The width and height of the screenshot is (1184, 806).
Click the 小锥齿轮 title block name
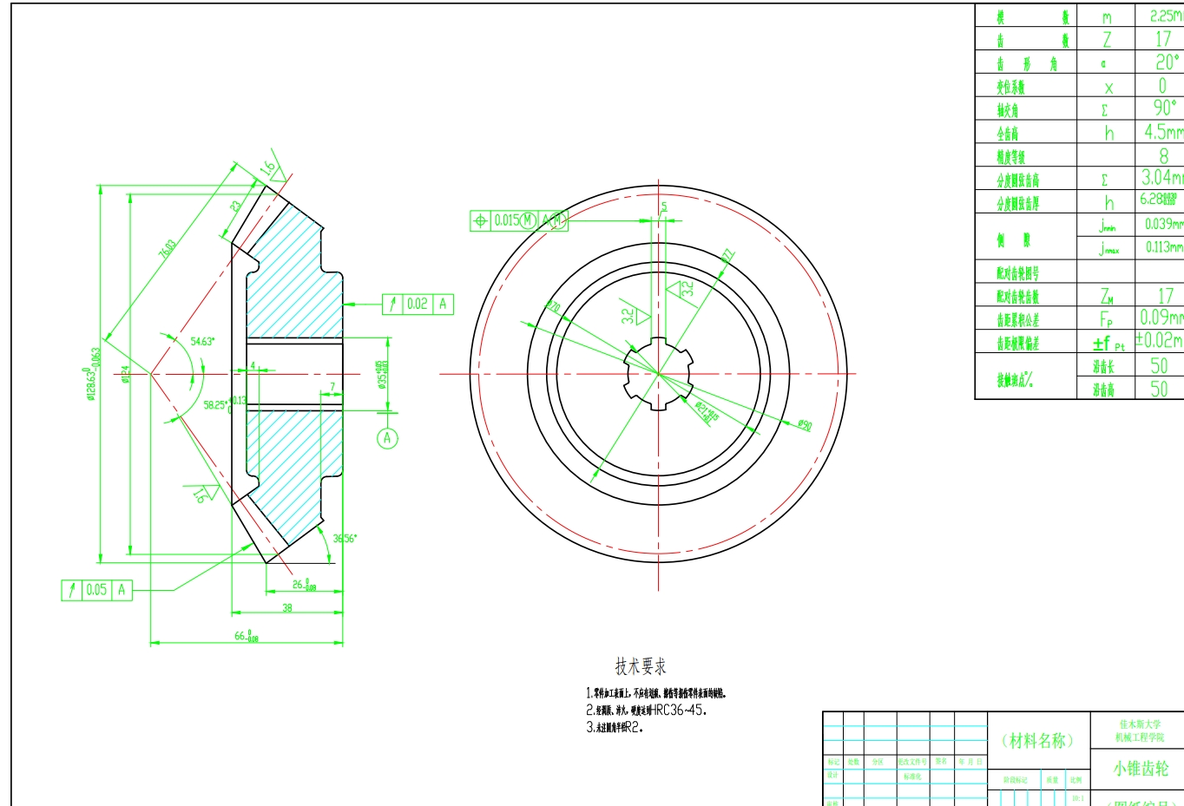point(1141,769)
